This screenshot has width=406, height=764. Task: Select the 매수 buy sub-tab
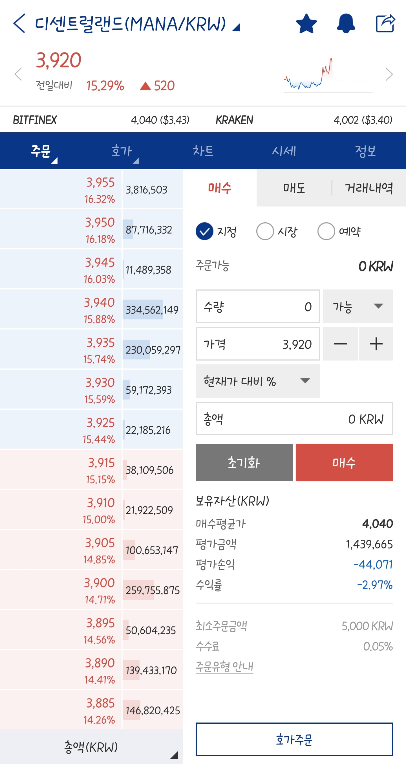220,188
